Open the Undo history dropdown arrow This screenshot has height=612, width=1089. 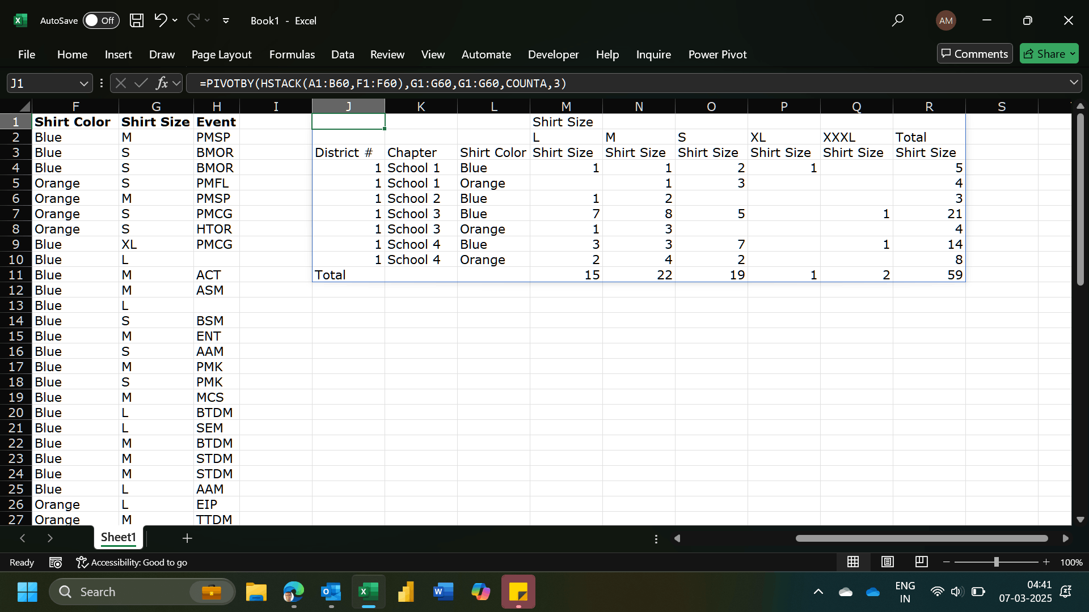tap(175, 20)
